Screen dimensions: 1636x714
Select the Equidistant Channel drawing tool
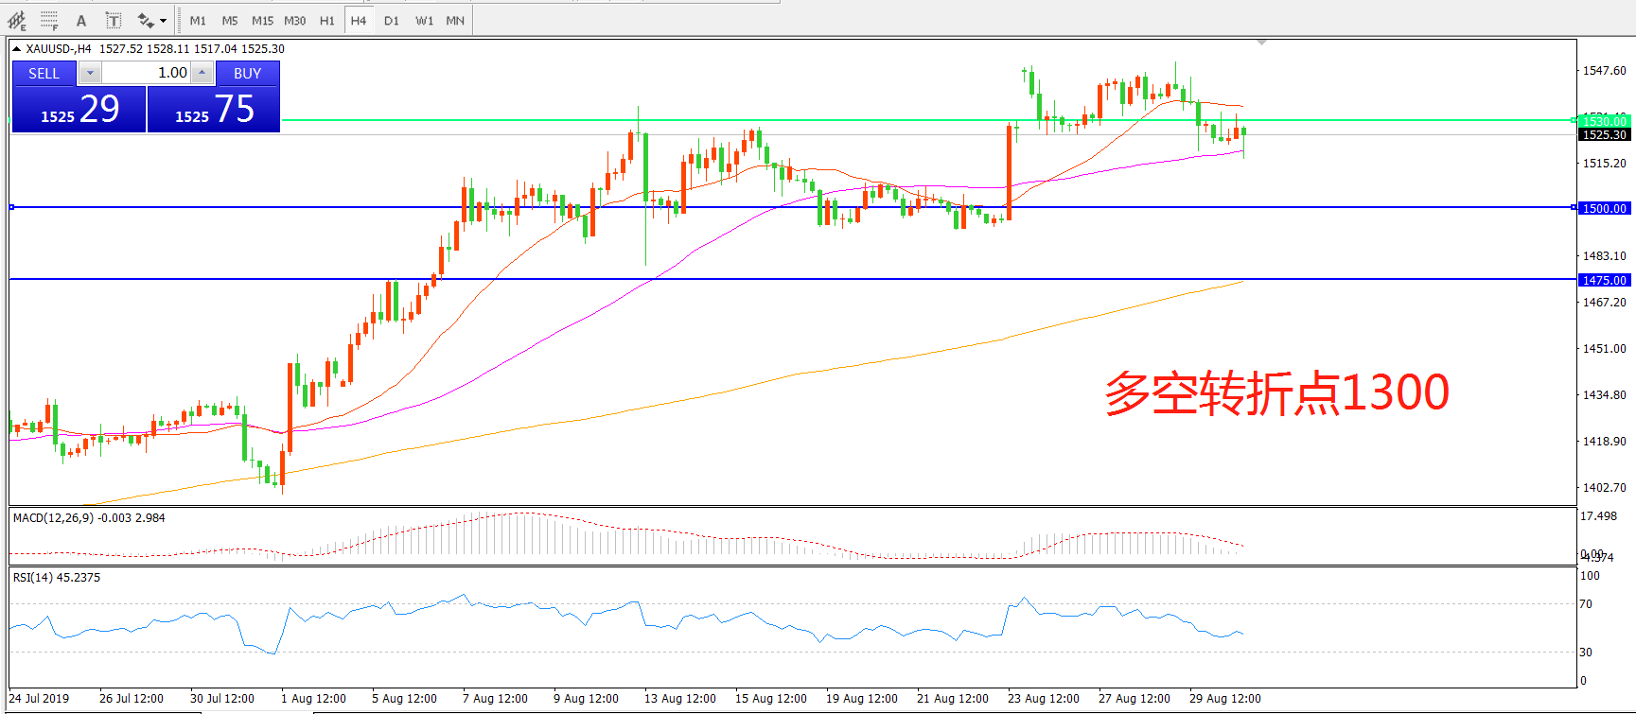coord(17,20)
